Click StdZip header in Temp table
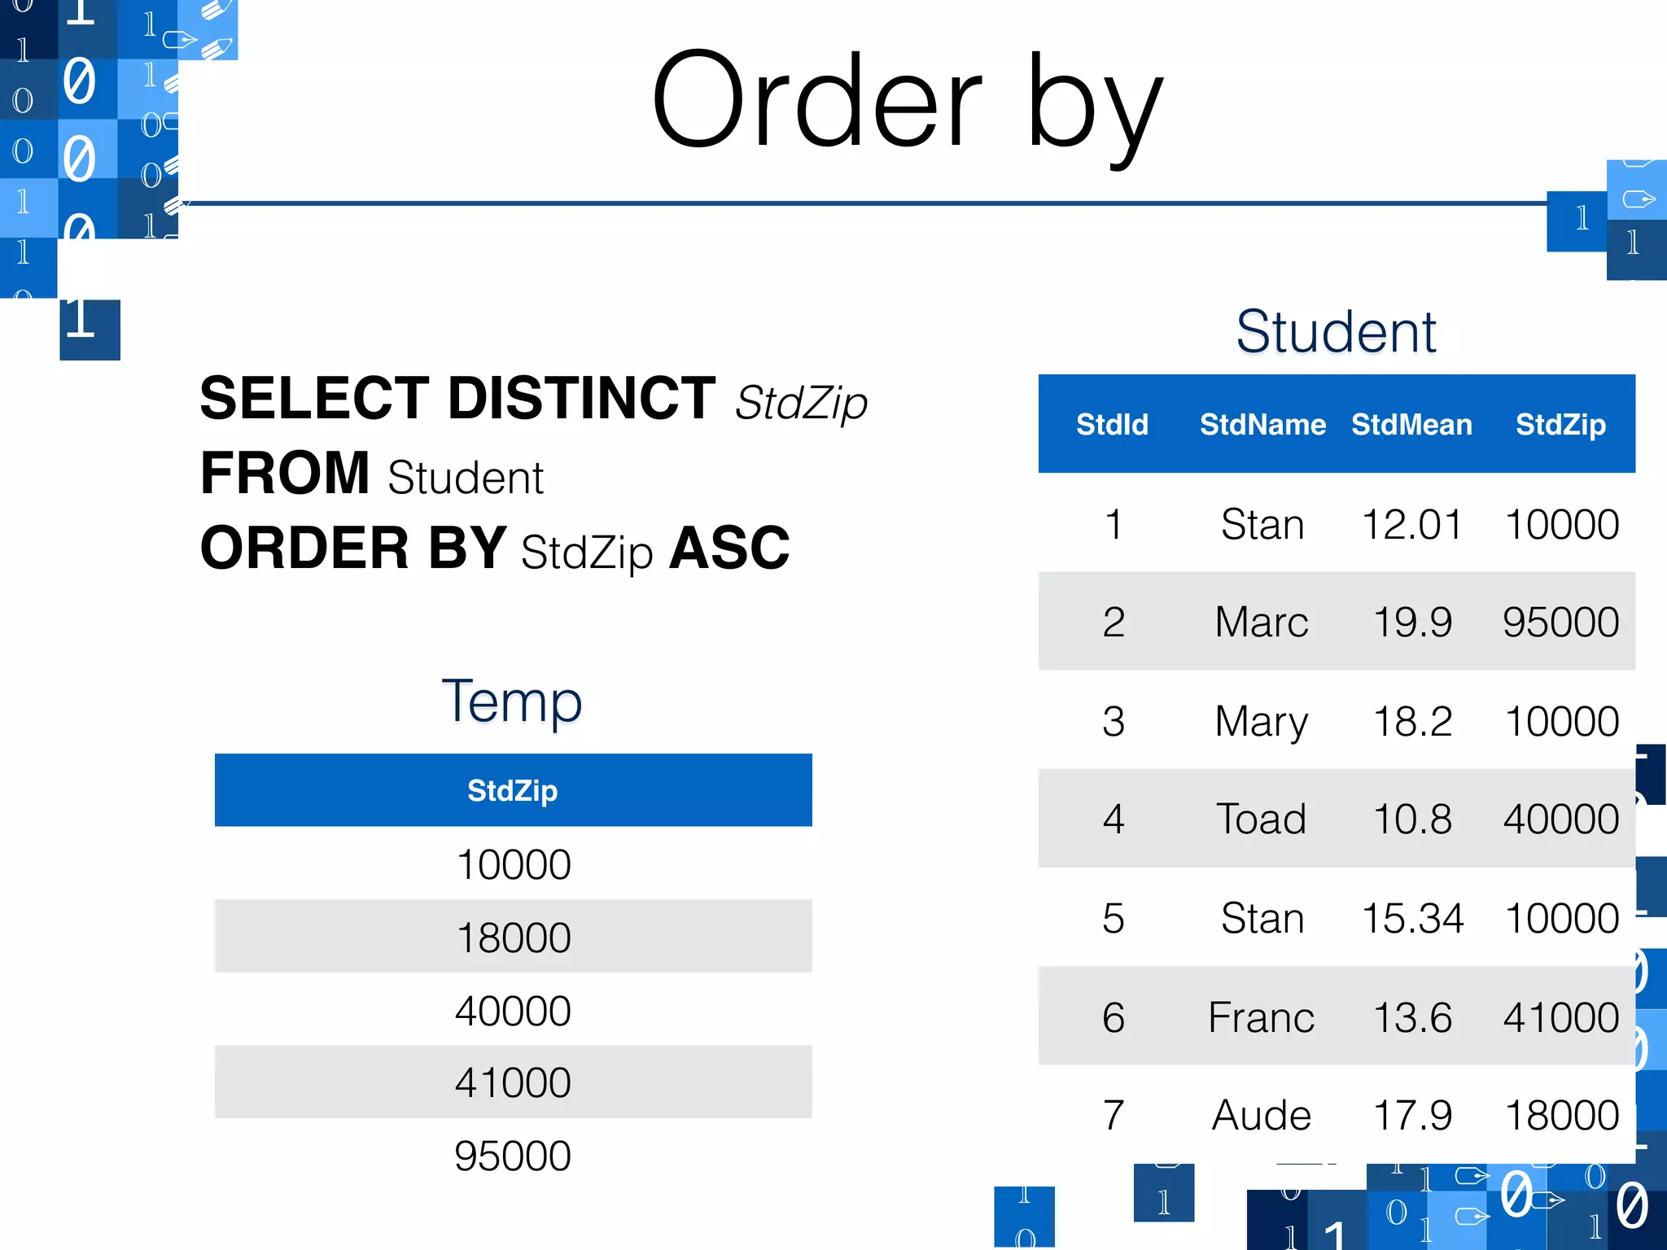Screen dimensions: 1667x1250 (x=513, y=790)
